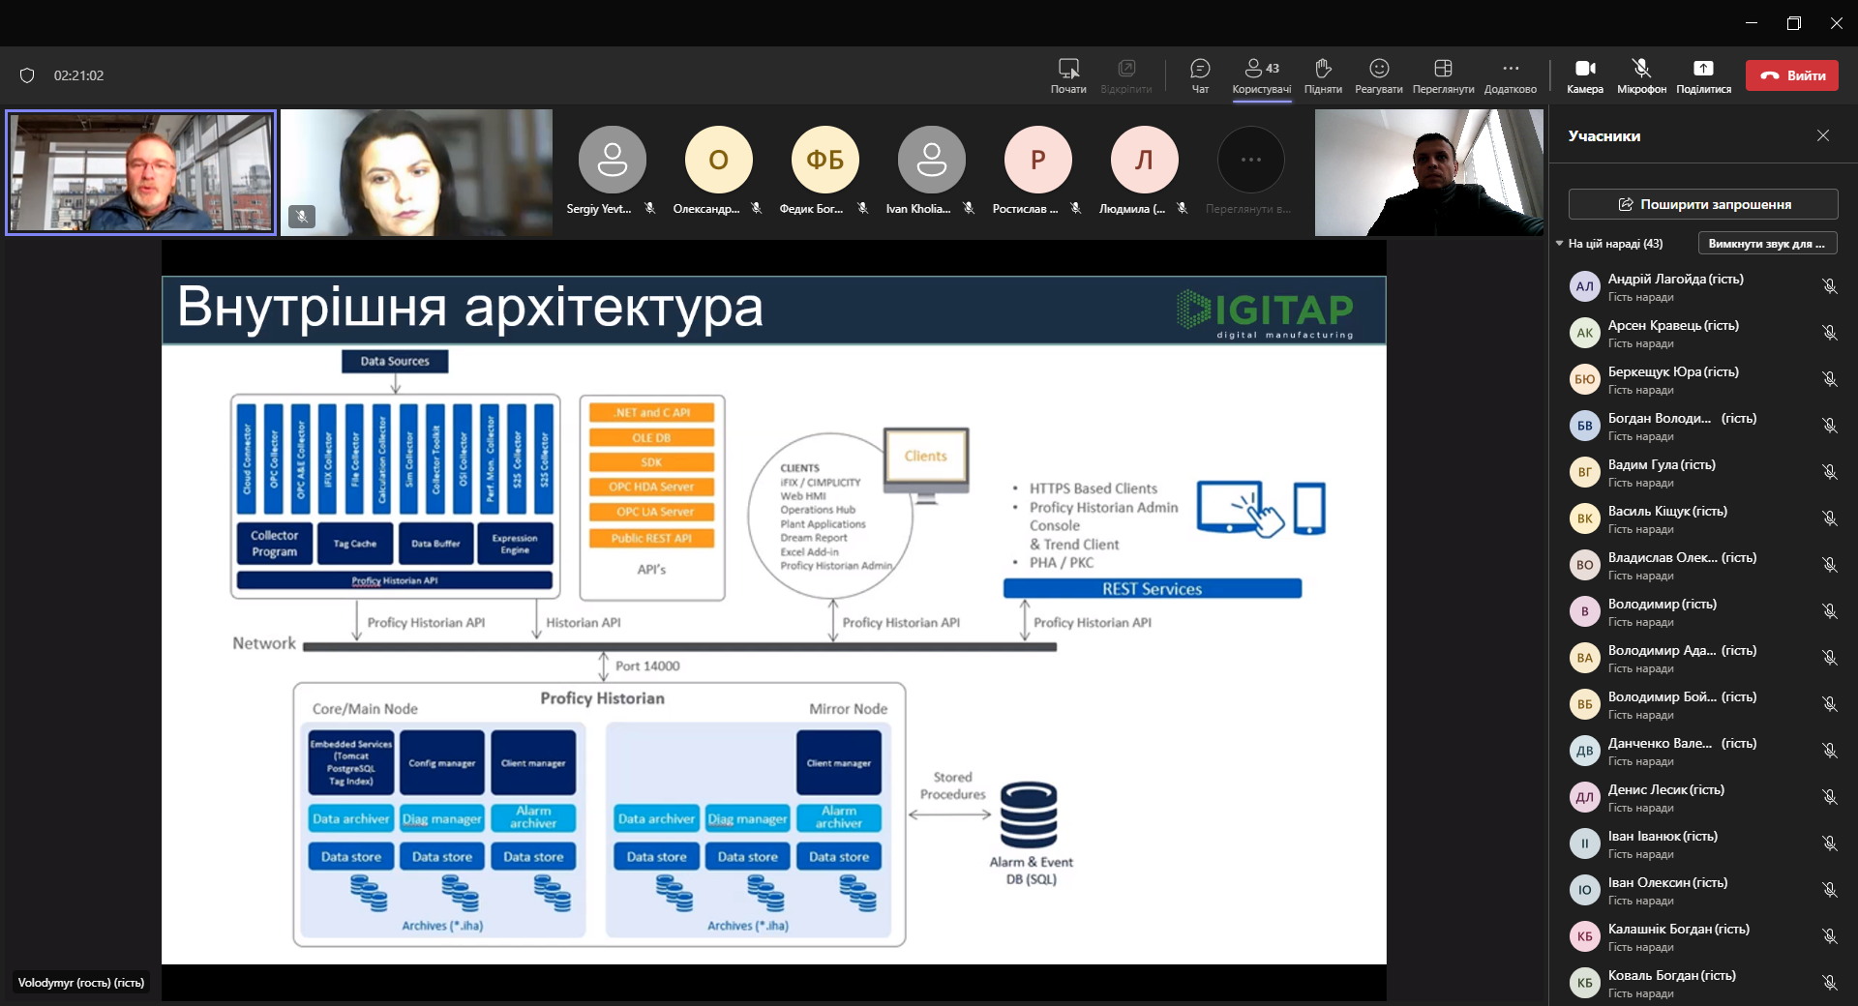Click Федик Бор... 'ФБ' avatar tile
The width and height of the screenshot is (1858, 1006).
pos(824,160)
